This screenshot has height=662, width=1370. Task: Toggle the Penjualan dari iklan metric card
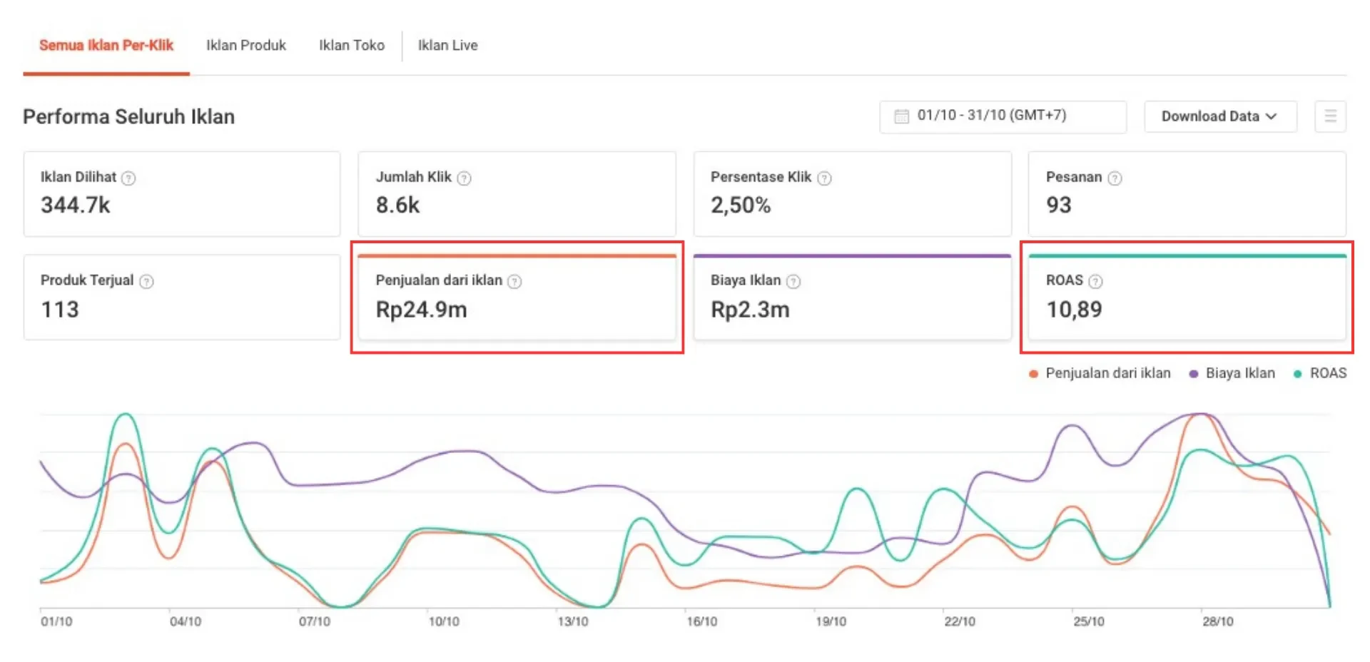click(x=517, y=297)
